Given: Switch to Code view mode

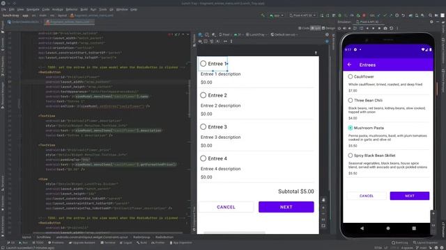Looking at the screenshot, I should (304, 28).
